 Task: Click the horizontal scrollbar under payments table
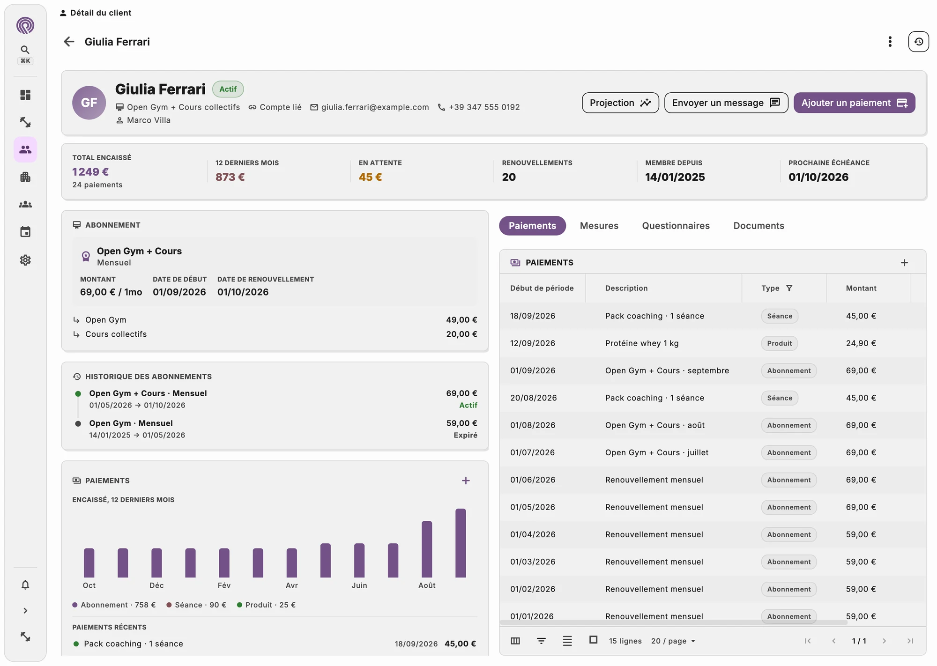click(673, 623)
